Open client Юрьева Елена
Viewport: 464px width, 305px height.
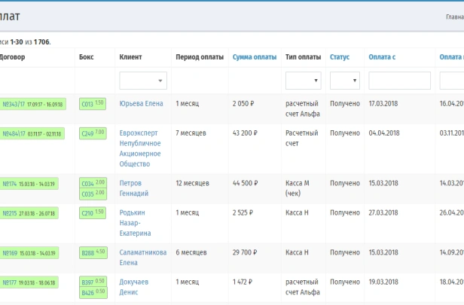point(141,103)
